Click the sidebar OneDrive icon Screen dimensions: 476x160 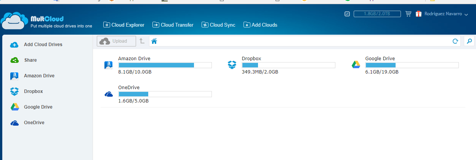click(14, 123)
